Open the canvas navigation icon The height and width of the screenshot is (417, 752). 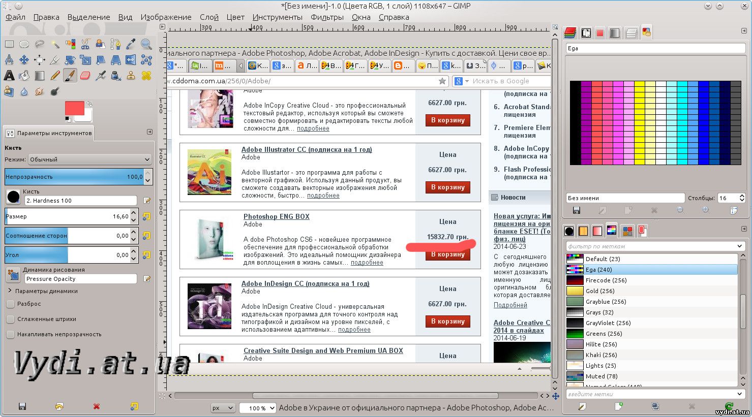[x=556, y=396]
